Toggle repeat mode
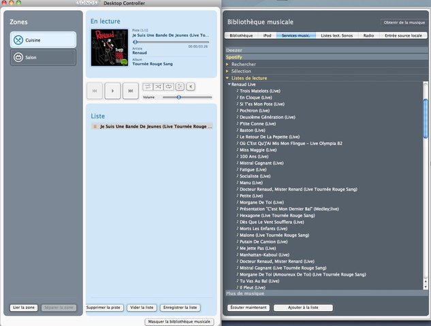The height and width of the screenshot is (326, 431). [x=168, y=86]
